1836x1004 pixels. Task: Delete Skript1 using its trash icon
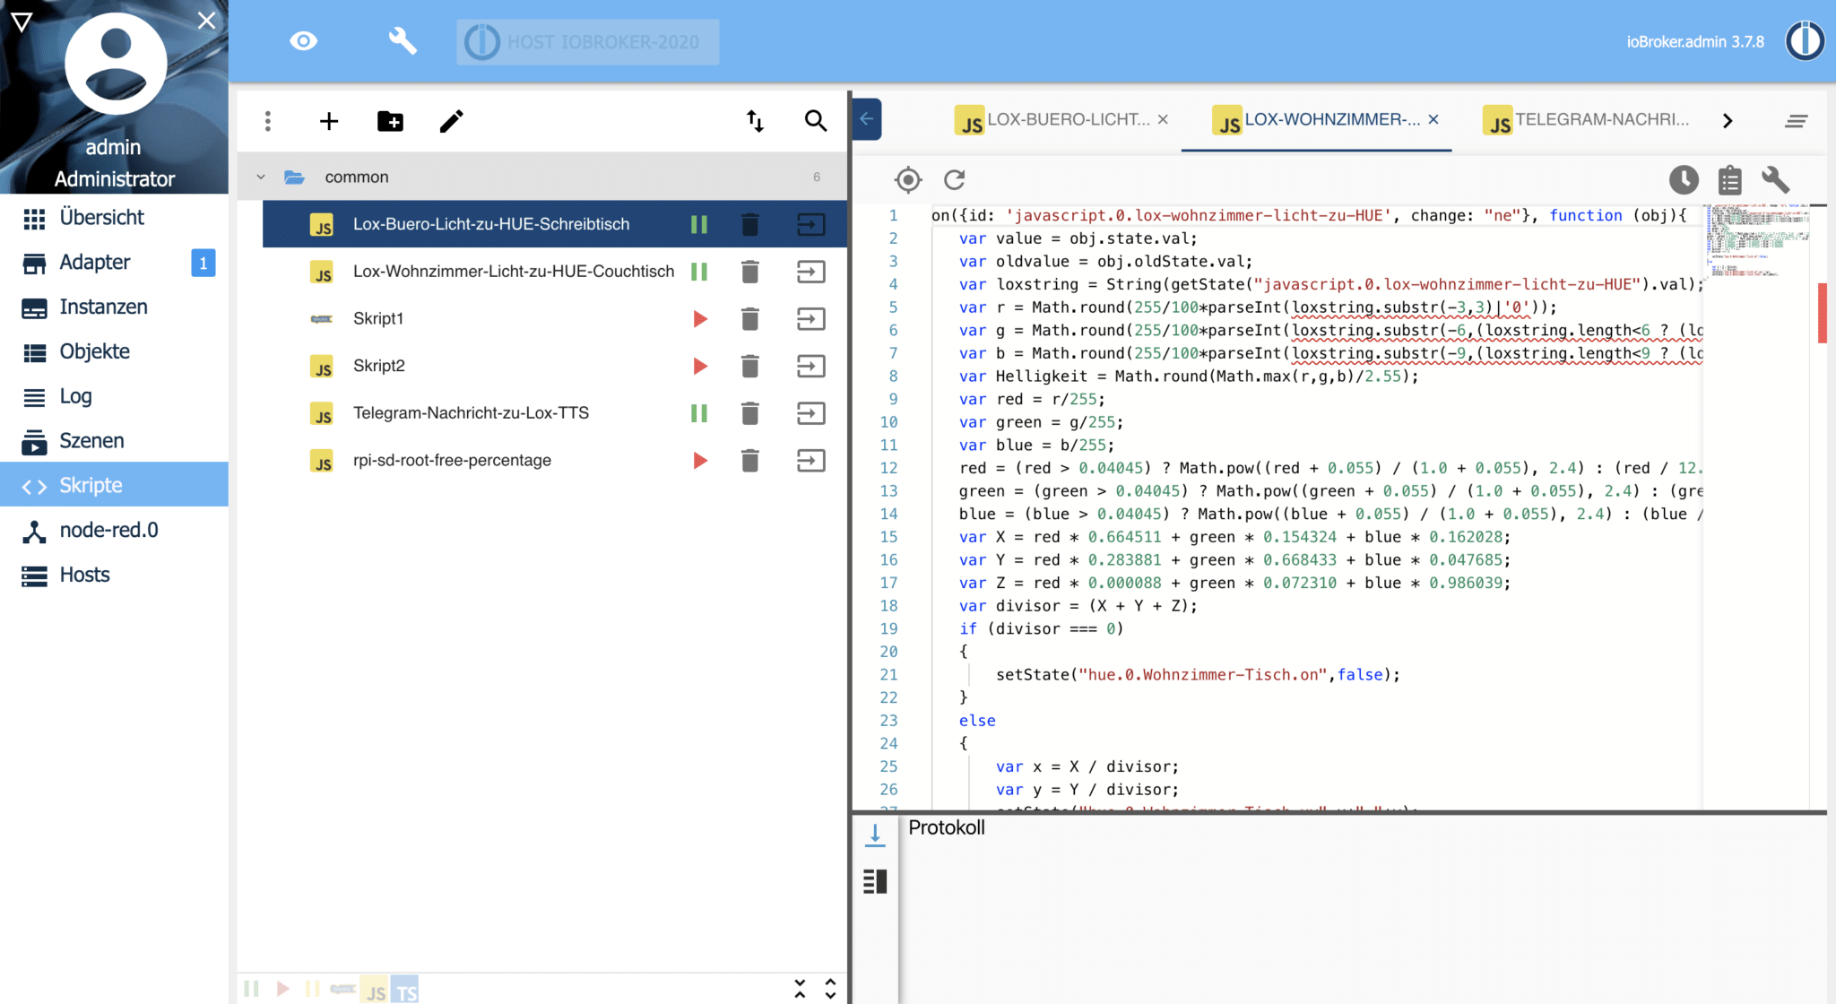pyautogui.click(x=750, y=319)
